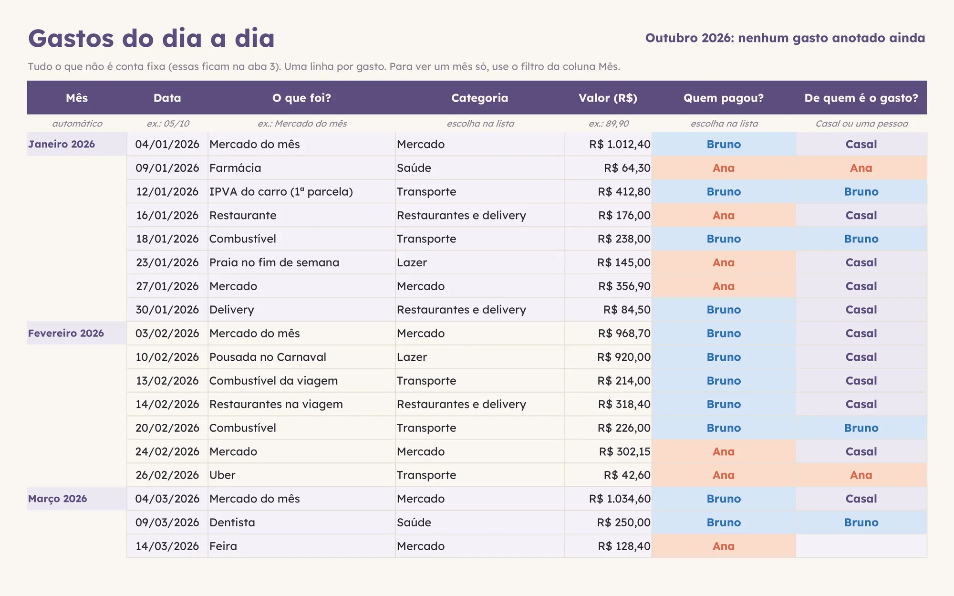Select the date 18/01/2026
Viewport: 954px width, 596px height.
167,239
